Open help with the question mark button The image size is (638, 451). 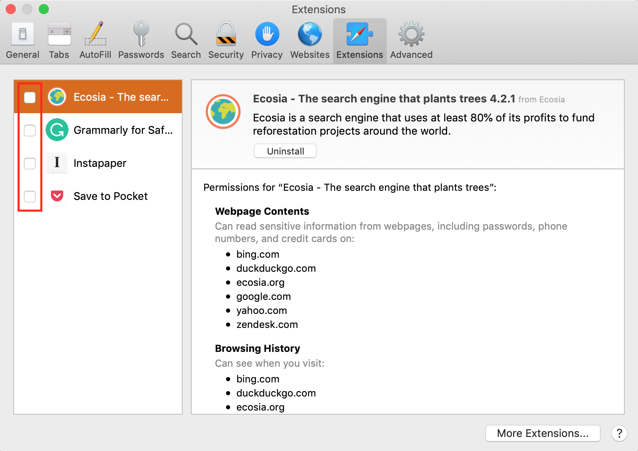pos(619,433)
